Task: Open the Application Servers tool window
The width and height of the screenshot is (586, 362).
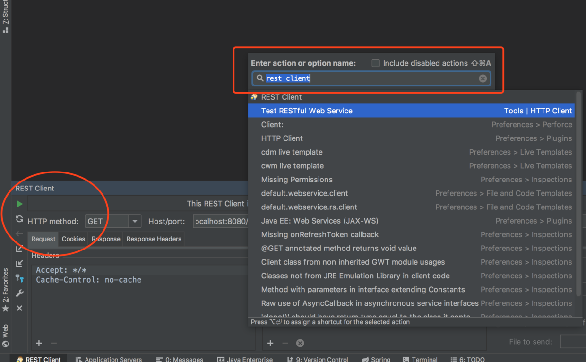Action: pyautogui.click(x=109, y=359)
